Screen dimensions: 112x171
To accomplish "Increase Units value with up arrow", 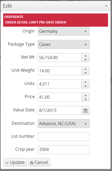I will click(x=86, y=82).
